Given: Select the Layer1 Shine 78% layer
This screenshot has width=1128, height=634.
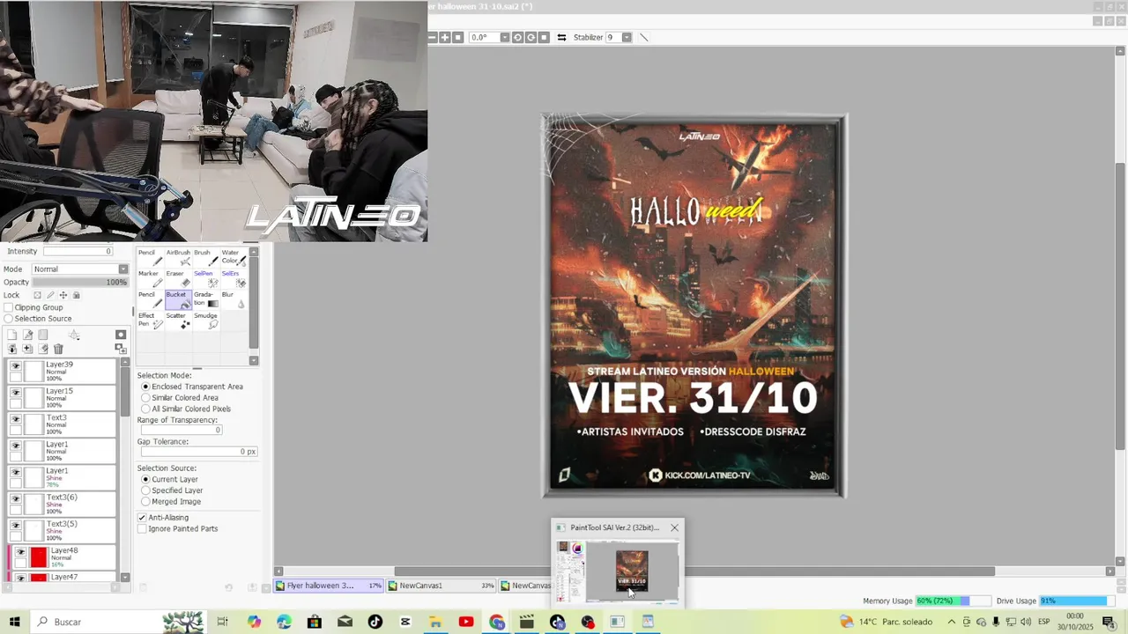Looking at the screenshot, I should click(x=63, y=477).
